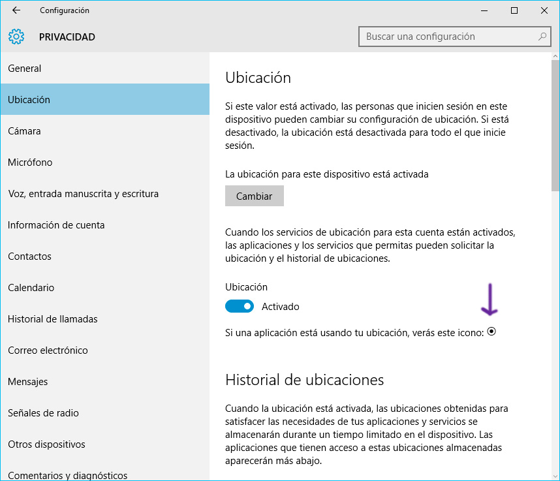The height and width of the screenshot is (481, 560).
Task: Open Voz, entrada manuscrita y escritura
Action: click(x=83, y=194)
